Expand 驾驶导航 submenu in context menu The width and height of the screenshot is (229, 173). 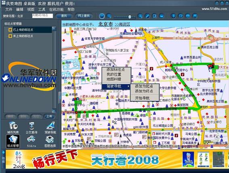point(116,86)
